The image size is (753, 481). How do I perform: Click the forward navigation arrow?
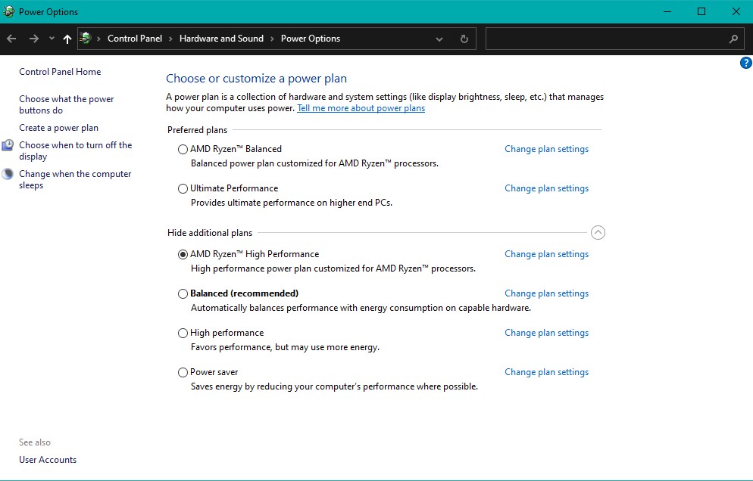pyautogui.click(x=33, y=39)
